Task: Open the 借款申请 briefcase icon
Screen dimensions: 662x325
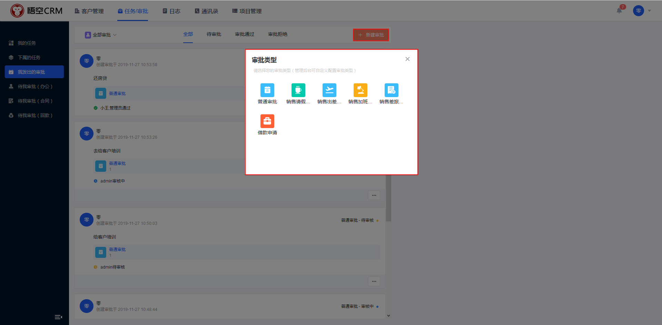Action: coord(267,121)
